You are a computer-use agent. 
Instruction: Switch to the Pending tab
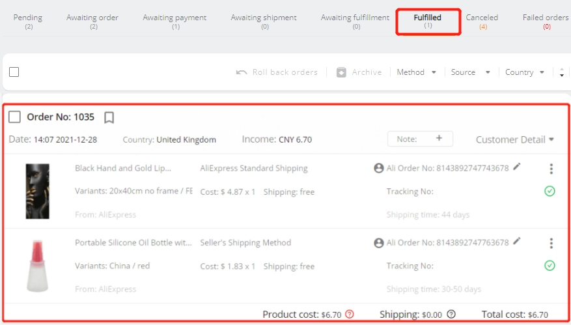click(x=28, y=21)
